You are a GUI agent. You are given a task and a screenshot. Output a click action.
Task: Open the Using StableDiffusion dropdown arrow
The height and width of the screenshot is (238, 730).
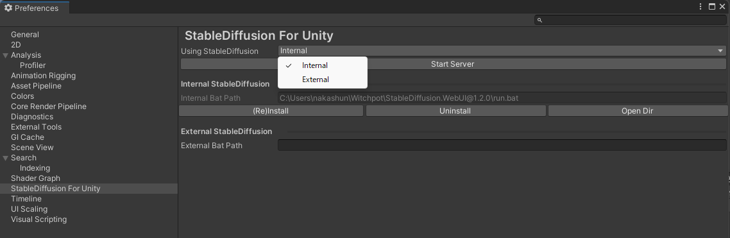click(x=720, y=51)
